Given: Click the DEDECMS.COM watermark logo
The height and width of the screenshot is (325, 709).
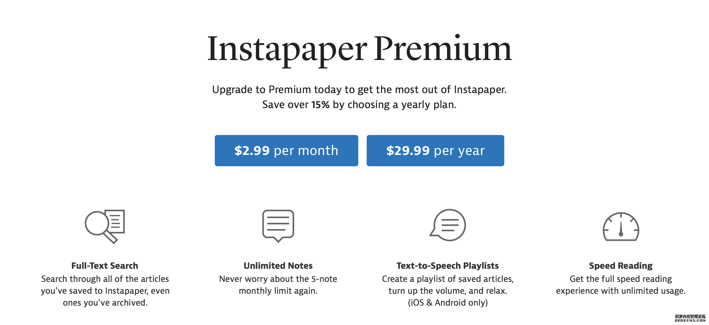Looking at the screenshot, I should [690, 318].
